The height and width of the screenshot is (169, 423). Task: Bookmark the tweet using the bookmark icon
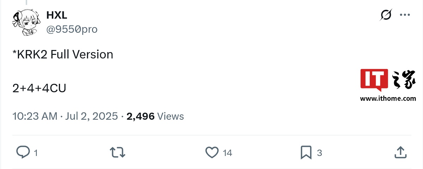point(305,152)
